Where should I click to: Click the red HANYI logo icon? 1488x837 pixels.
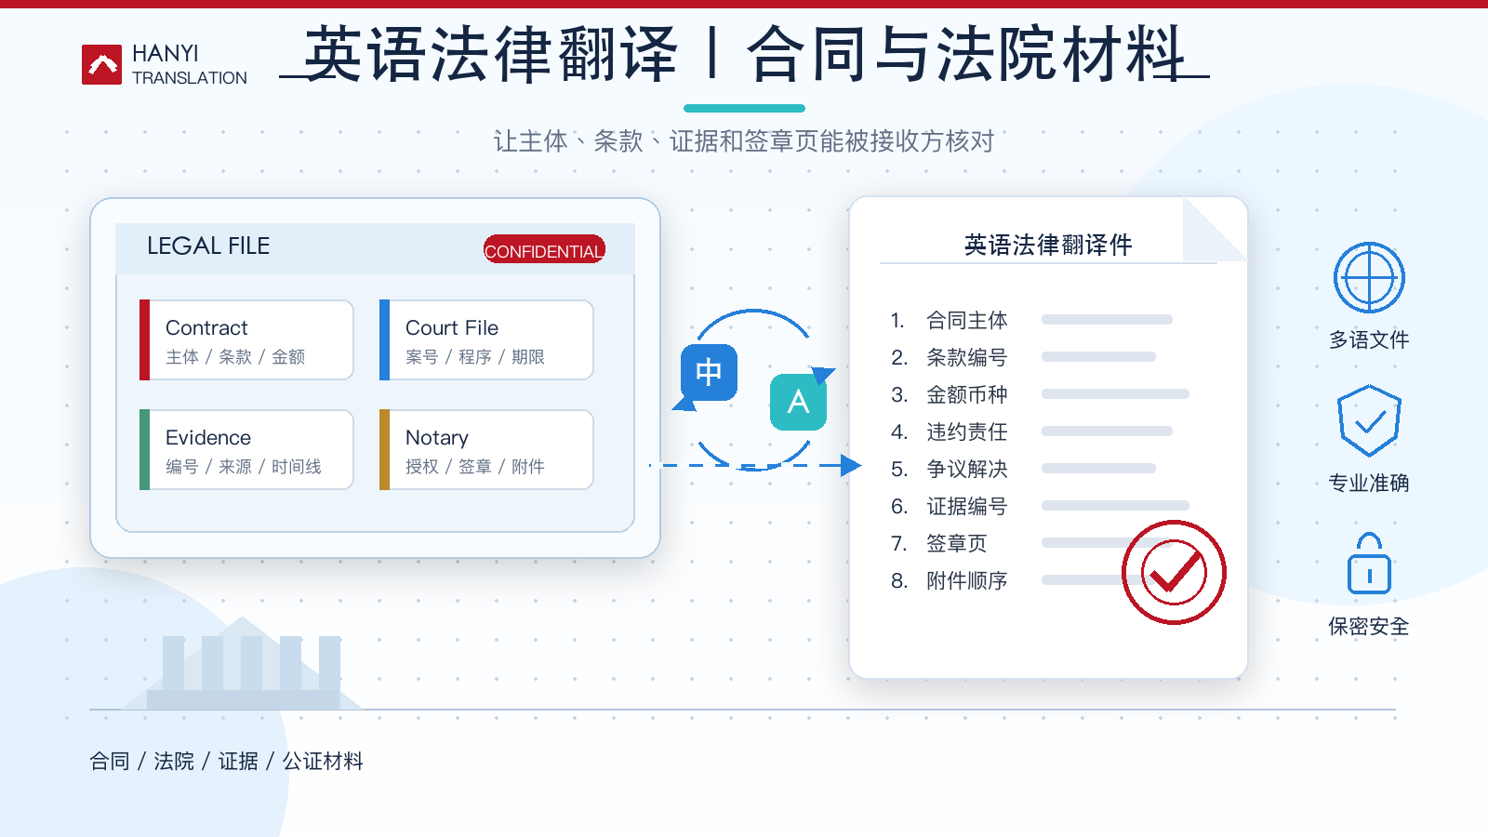click(x=101, y=65)
